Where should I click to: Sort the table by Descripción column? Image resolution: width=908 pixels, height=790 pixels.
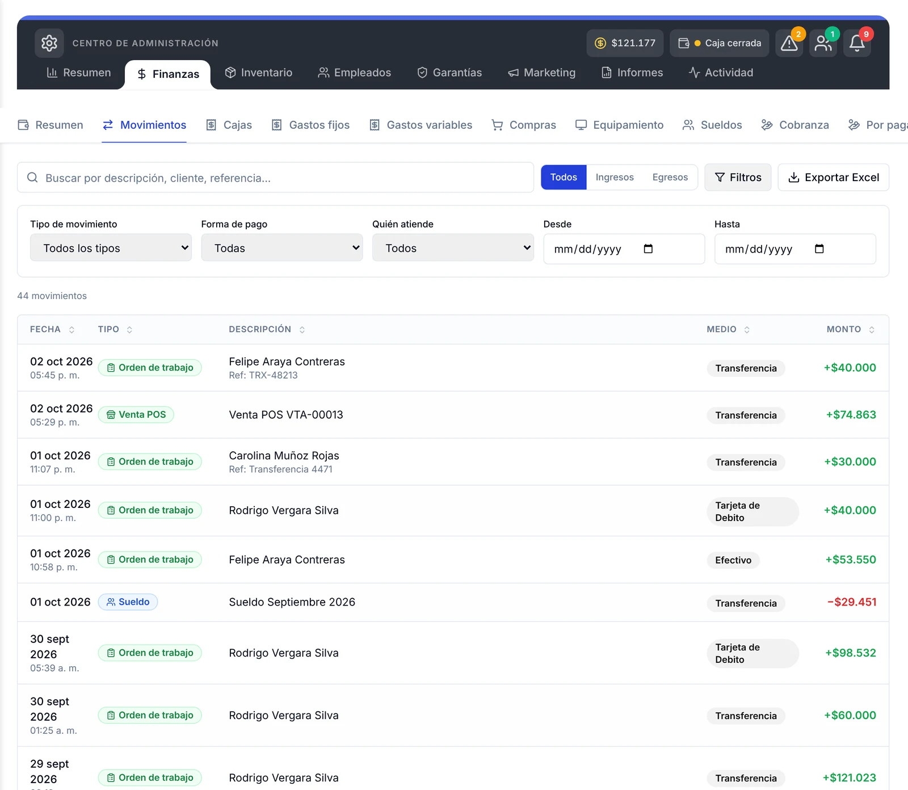[267, 329]
